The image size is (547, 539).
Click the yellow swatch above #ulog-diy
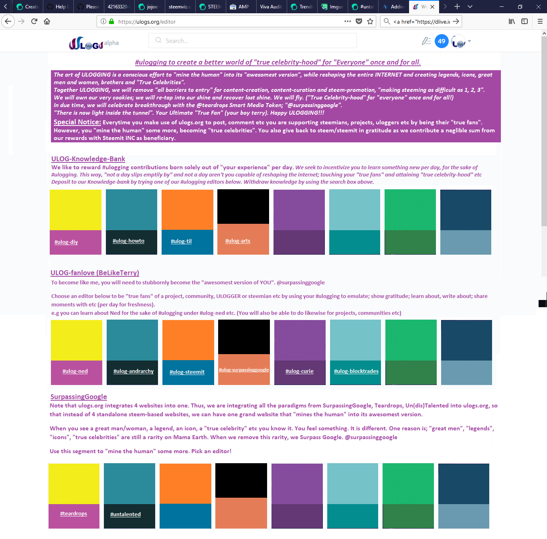(75, 210)
